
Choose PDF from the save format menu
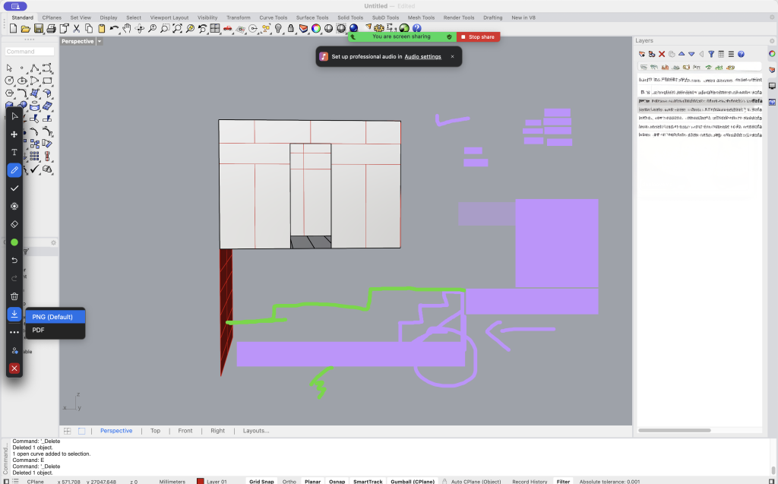click(x=39, y=331)
